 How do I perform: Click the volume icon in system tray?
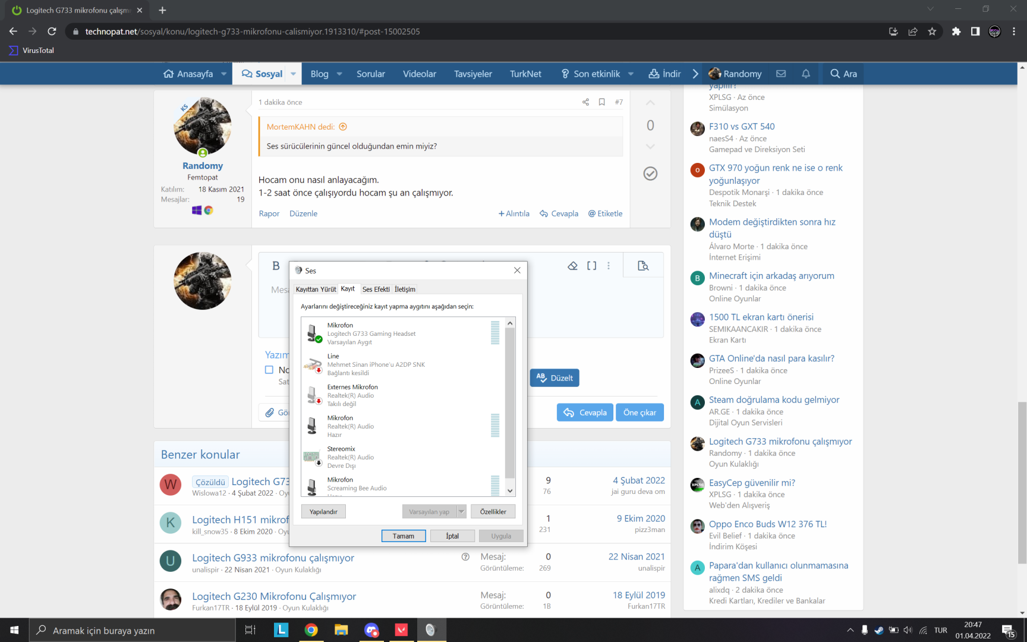click(908, 630)
